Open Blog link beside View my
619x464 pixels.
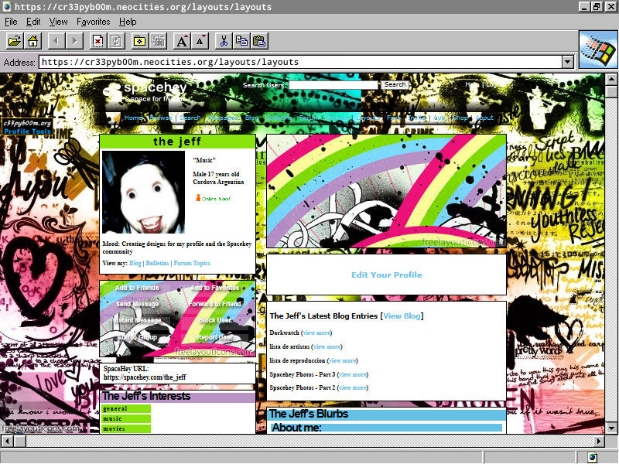coord(135,263)
